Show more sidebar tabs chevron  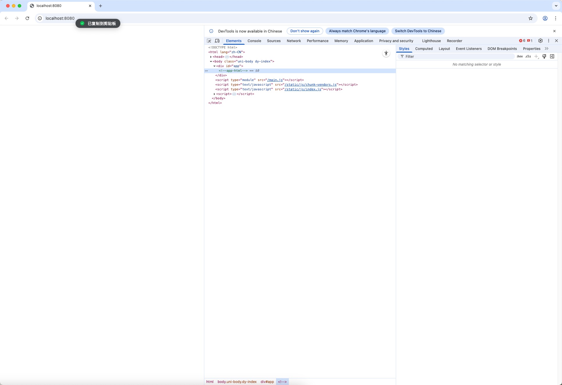[547, 48]
